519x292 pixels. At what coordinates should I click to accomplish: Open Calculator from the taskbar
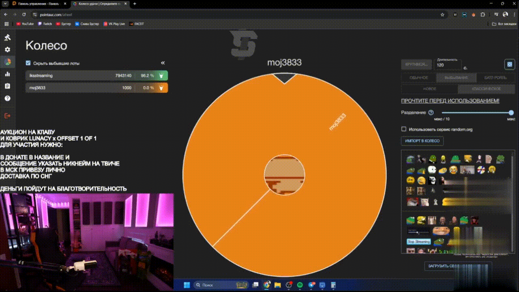pyautogui.click(x=333, y=285)
